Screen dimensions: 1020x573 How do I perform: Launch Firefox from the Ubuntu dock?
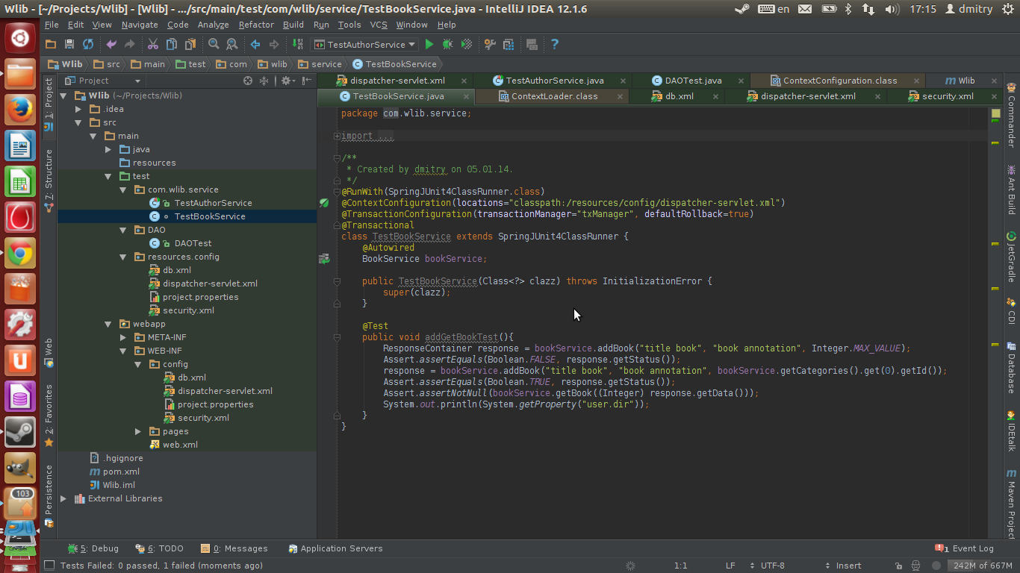(20, 110)
